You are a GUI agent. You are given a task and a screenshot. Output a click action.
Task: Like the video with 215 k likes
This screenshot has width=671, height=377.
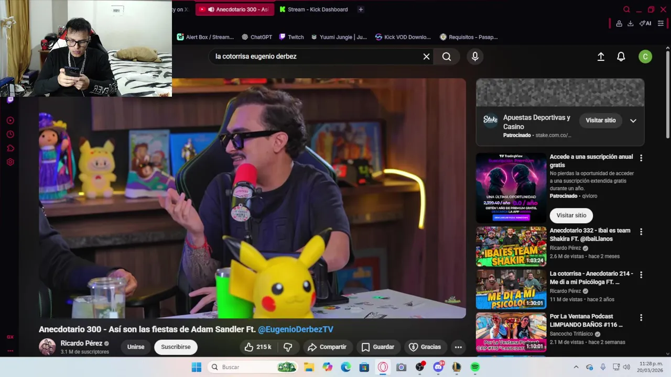pyautogui.click(x=258, y=347)
